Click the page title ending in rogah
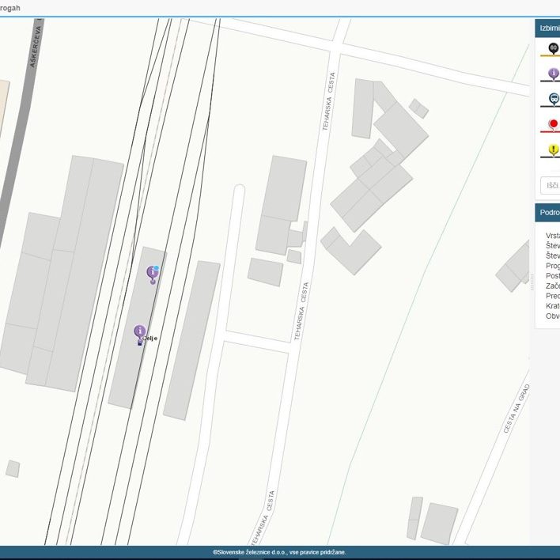The image size is (560, 560). (11, 7)
